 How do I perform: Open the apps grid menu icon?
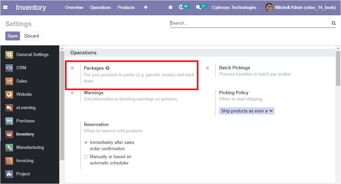tap(6, 7)
